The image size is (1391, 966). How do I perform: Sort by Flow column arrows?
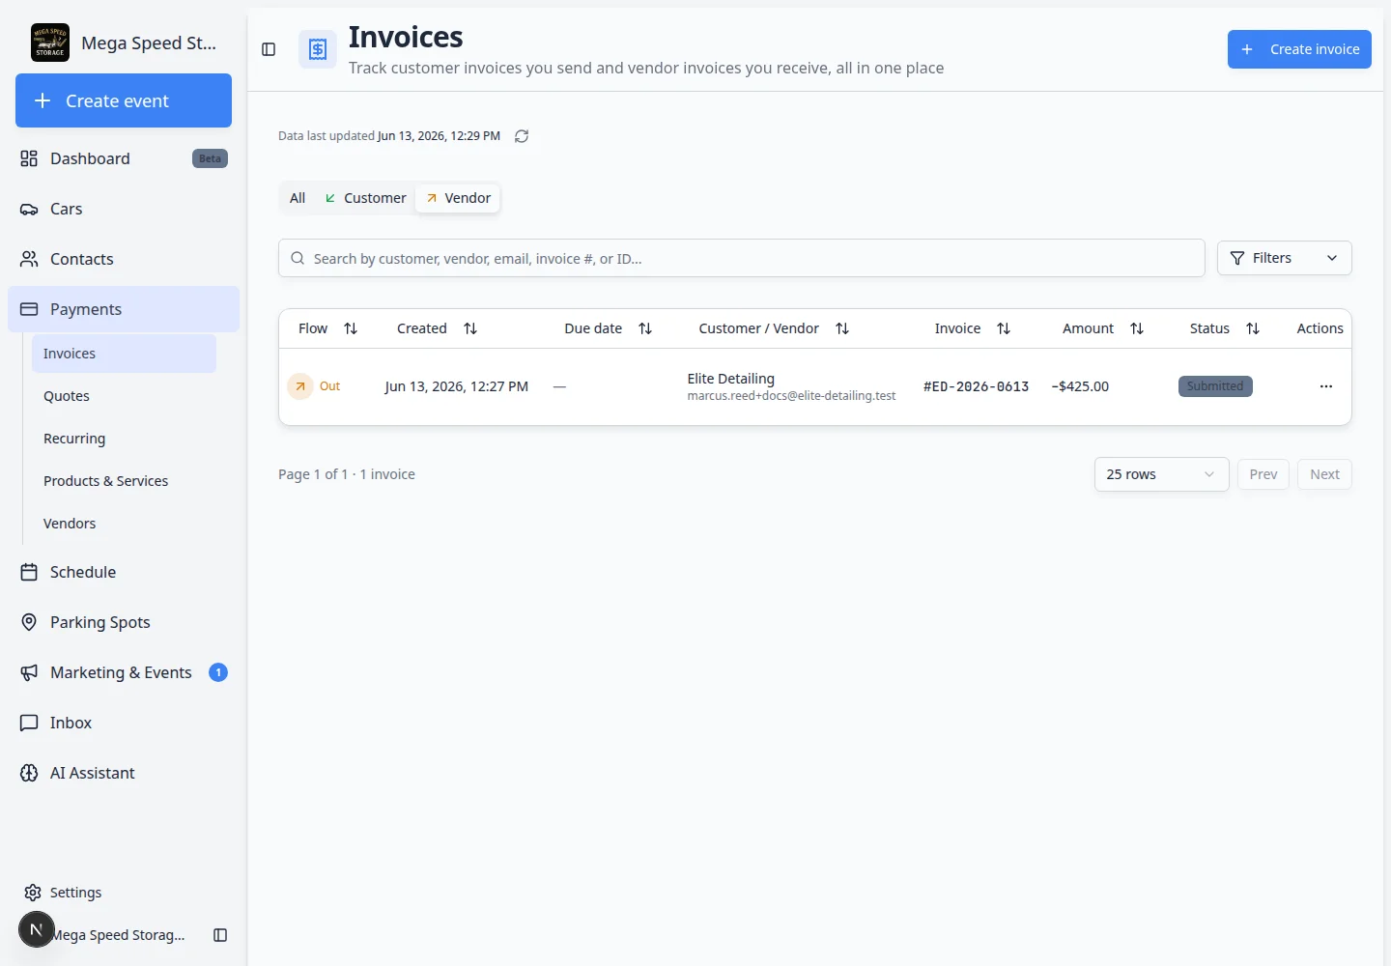tap(351, 328)
